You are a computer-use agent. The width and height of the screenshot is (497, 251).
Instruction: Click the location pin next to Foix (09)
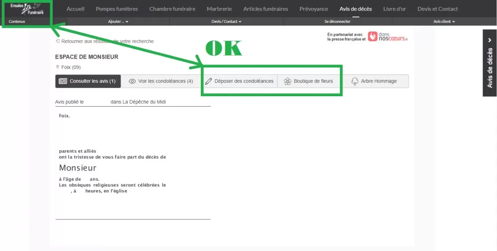pyautogui.click(x=58, y=67)
